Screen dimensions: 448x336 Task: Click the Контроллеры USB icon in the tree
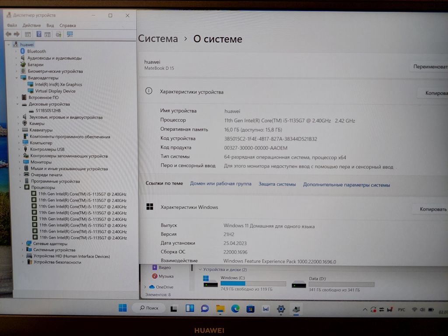point(25,149)
